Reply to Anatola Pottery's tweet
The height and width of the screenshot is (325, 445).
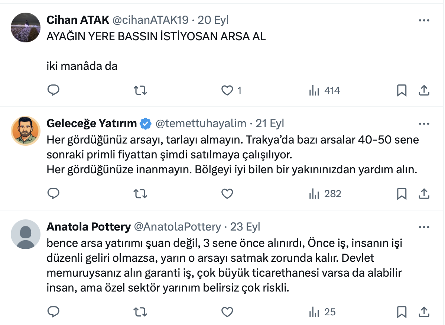pyautogui.click(x=53, y=312)
